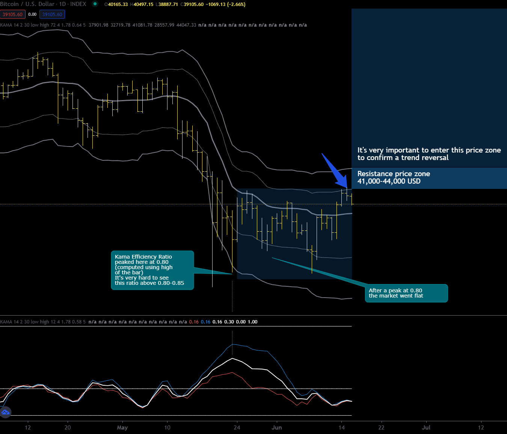The height and width of the screenshot is (434, 507).
Task: Click the 'Kama Efficiency Ratio peaked' callout
Action: pyautogui.click(x=152, y=270)
